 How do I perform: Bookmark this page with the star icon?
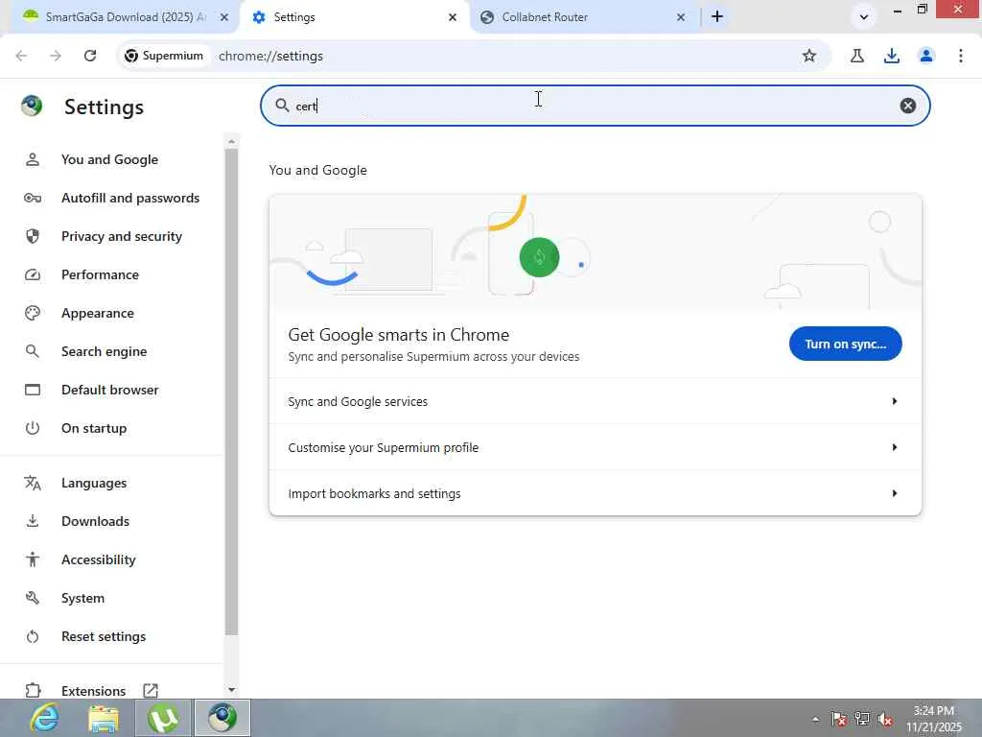809,56
